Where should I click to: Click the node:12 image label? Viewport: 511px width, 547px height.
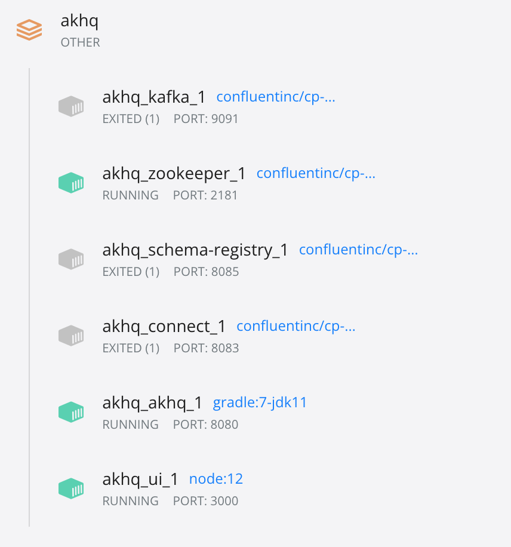[x=216, y=478]
